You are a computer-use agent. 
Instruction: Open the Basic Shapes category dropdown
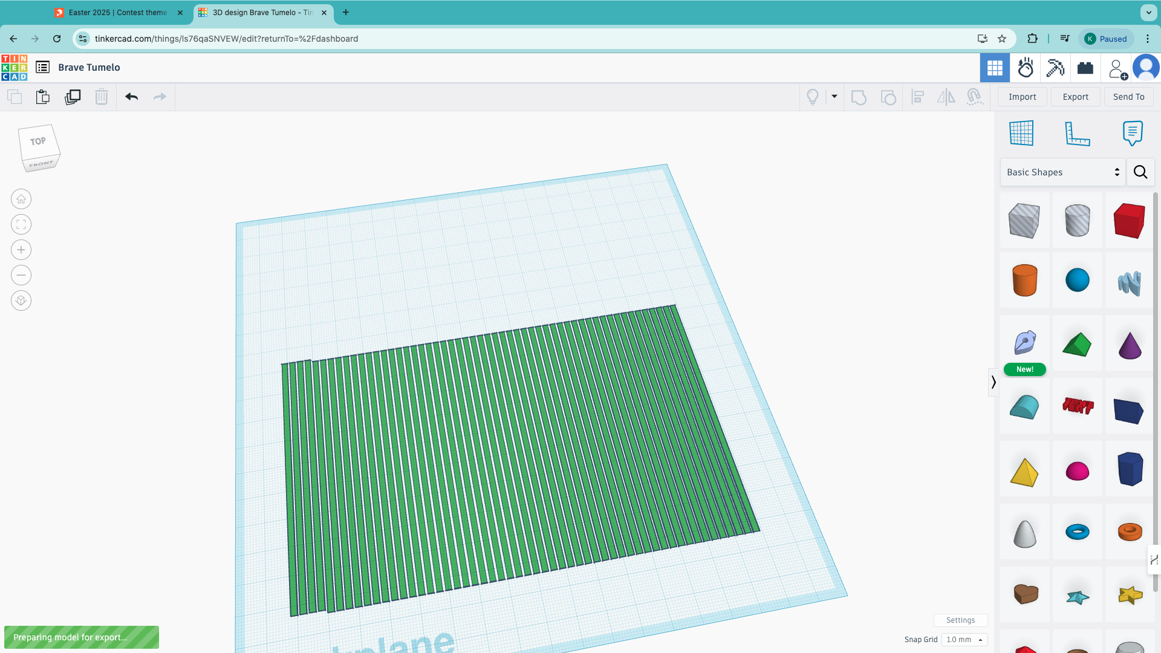1062,172
